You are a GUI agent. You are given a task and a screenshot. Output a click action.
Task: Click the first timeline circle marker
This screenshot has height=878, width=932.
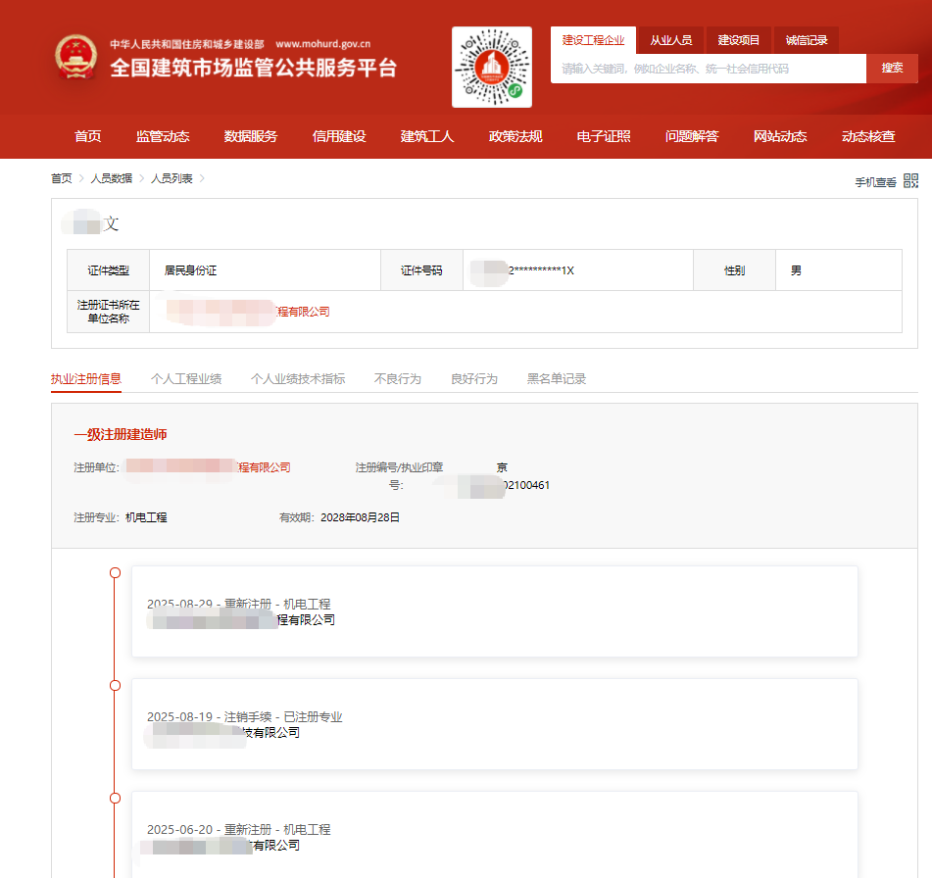point(115,572)
